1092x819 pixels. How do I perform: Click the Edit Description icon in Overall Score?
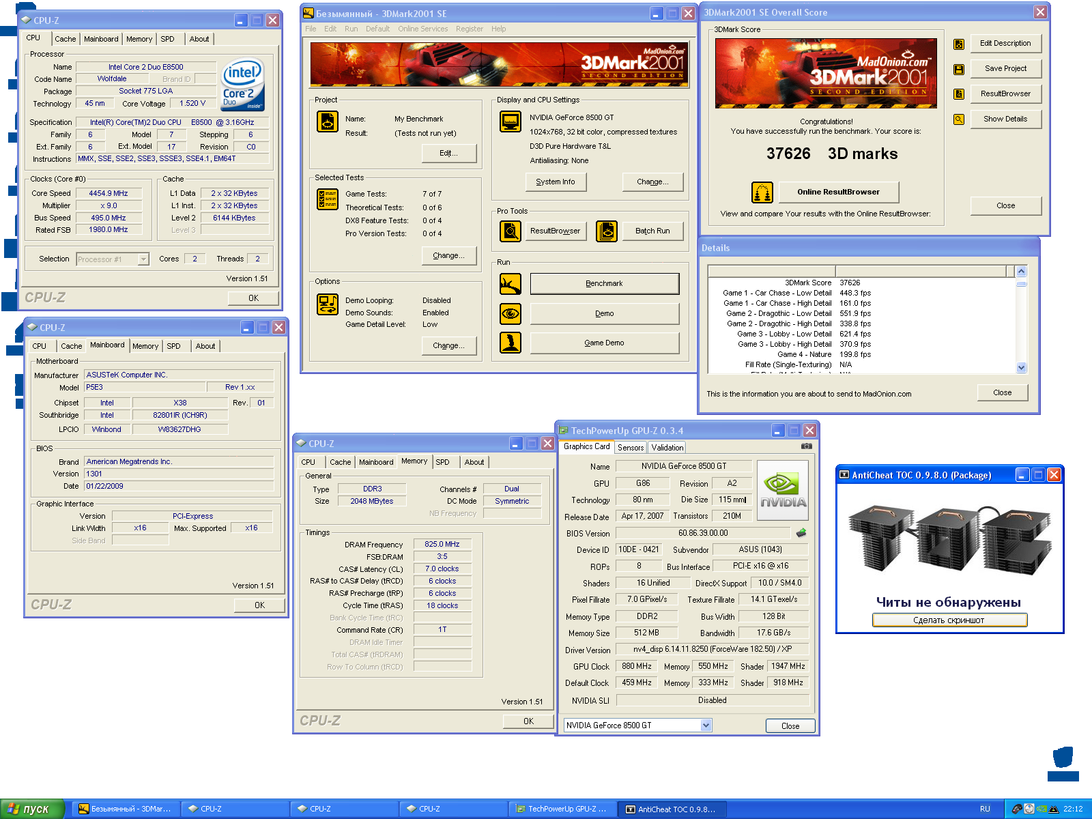[959, 44]
